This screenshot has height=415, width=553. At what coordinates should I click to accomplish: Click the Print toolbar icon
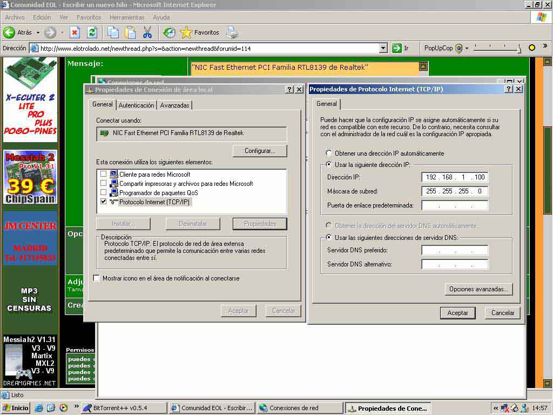232,32
